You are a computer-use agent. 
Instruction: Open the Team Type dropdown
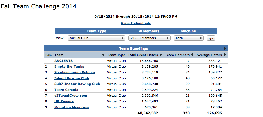(x=97, y=38)
